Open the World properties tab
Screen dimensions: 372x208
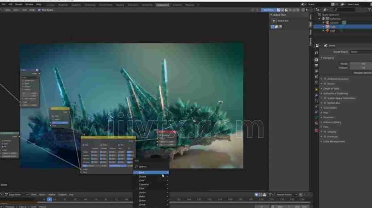pos(316,82)
